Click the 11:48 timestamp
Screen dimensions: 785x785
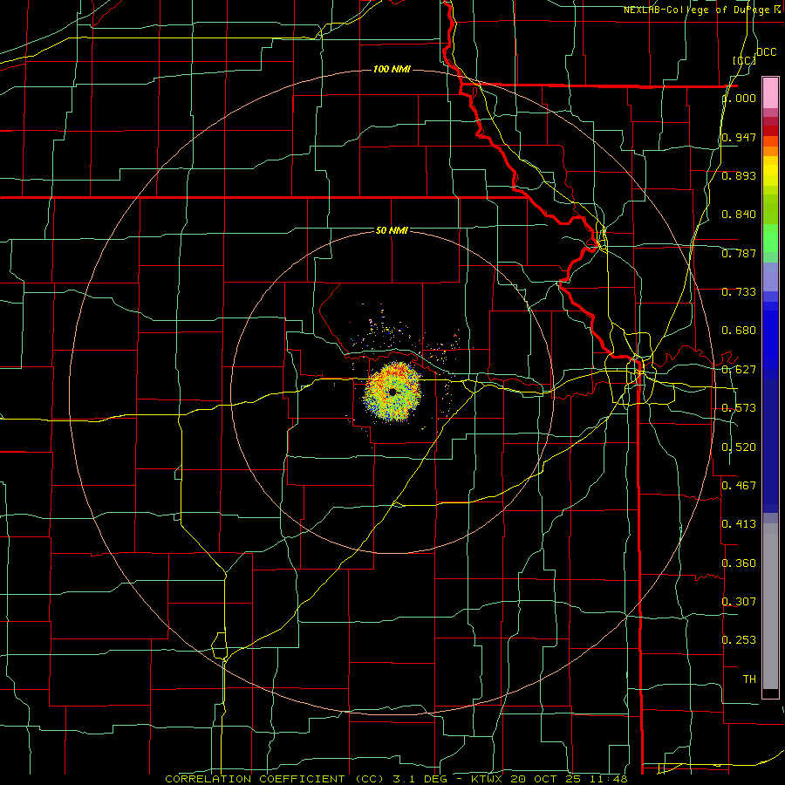[x=608, y=779]
